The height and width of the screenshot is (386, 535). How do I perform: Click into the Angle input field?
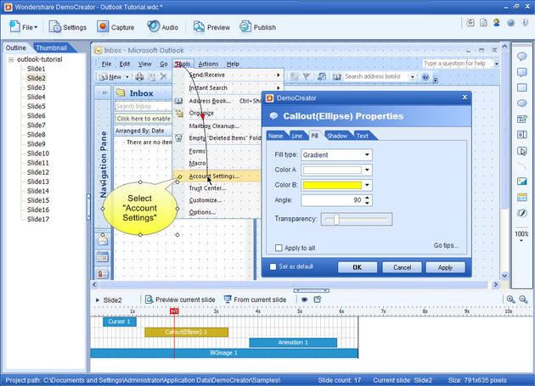click(x=332, y=200)
